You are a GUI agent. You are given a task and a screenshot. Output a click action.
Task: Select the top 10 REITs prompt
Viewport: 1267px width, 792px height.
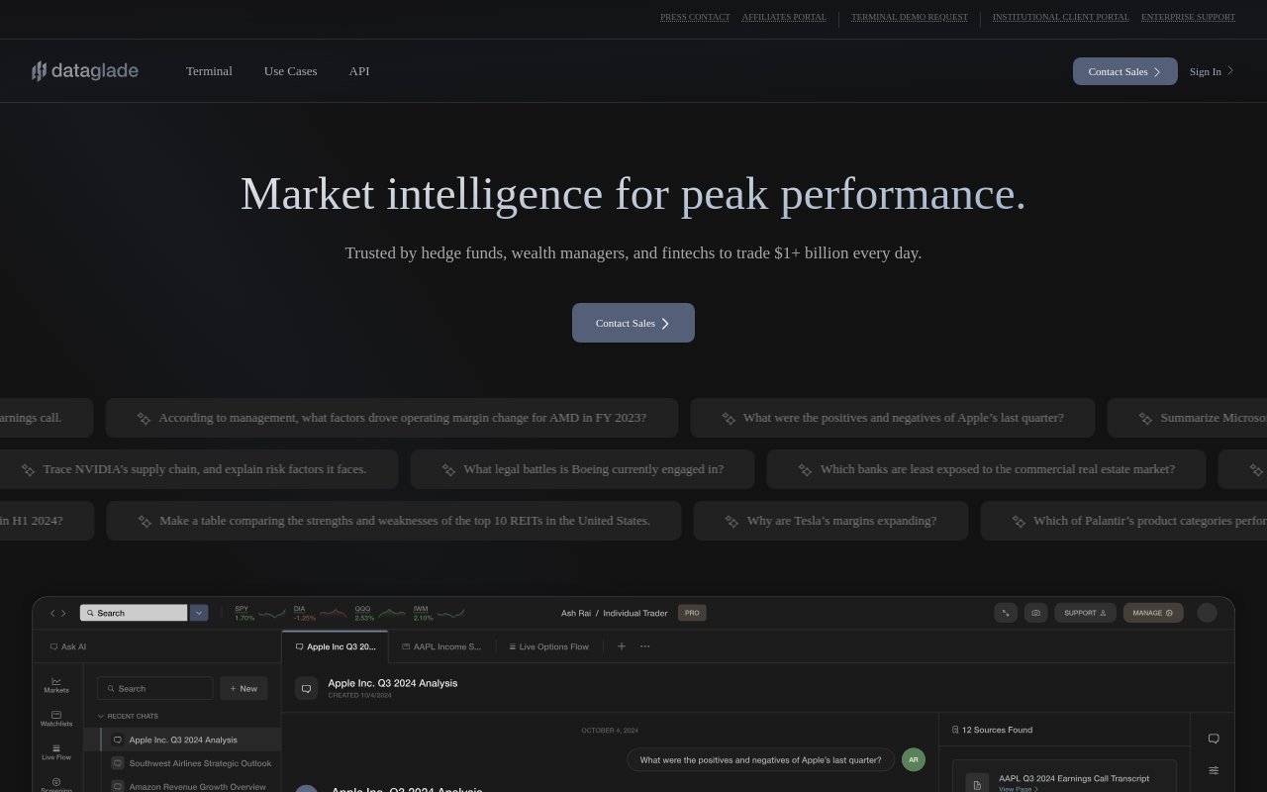point(394,521)
